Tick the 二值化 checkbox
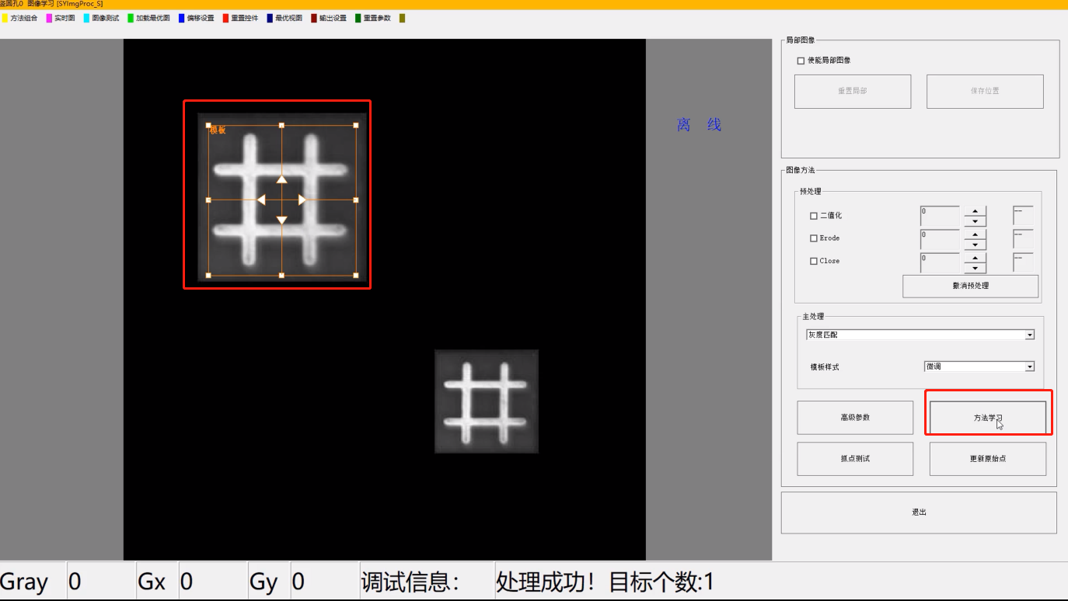Screen dimensions: 1068x601 [x=814, y=216]
